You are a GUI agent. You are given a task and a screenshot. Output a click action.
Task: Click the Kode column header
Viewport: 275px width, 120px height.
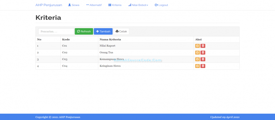(66, 39)
